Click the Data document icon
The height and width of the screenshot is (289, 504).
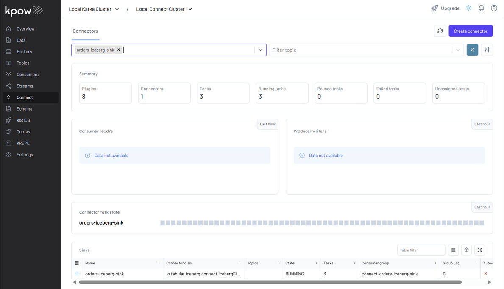(8, 40)
